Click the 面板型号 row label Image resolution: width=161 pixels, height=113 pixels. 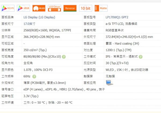[90, 17]
